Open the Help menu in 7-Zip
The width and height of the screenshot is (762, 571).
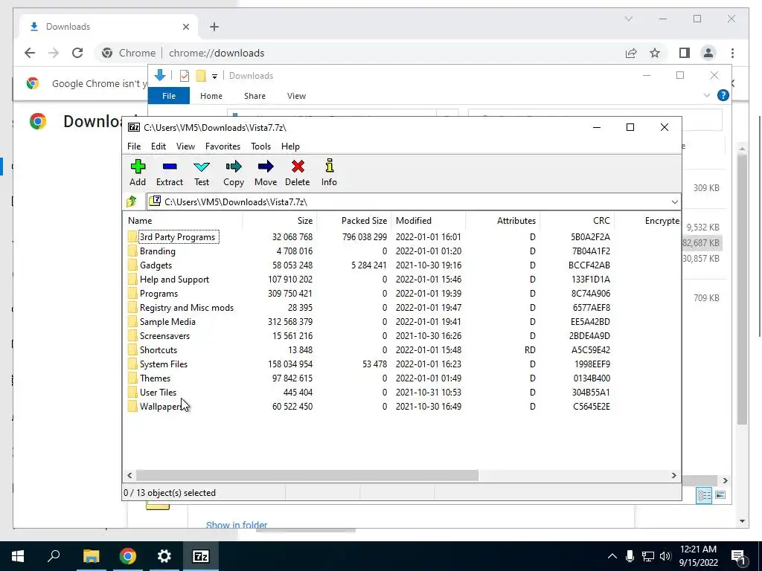pos(291,146)
